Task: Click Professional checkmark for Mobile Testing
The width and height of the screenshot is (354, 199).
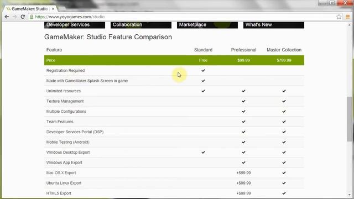Action: pyautogui.click(x=243, y=142)
